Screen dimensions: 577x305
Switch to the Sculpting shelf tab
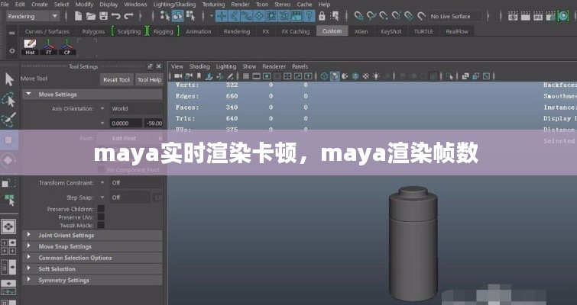(x=128, y=31)
